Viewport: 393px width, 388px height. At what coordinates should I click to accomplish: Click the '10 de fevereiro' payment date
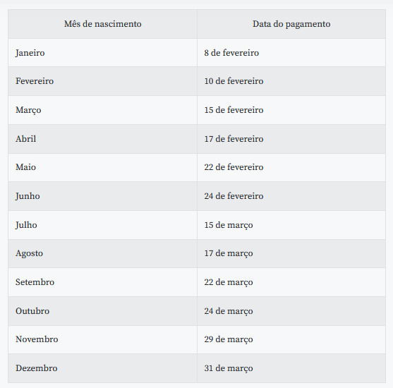291,81
